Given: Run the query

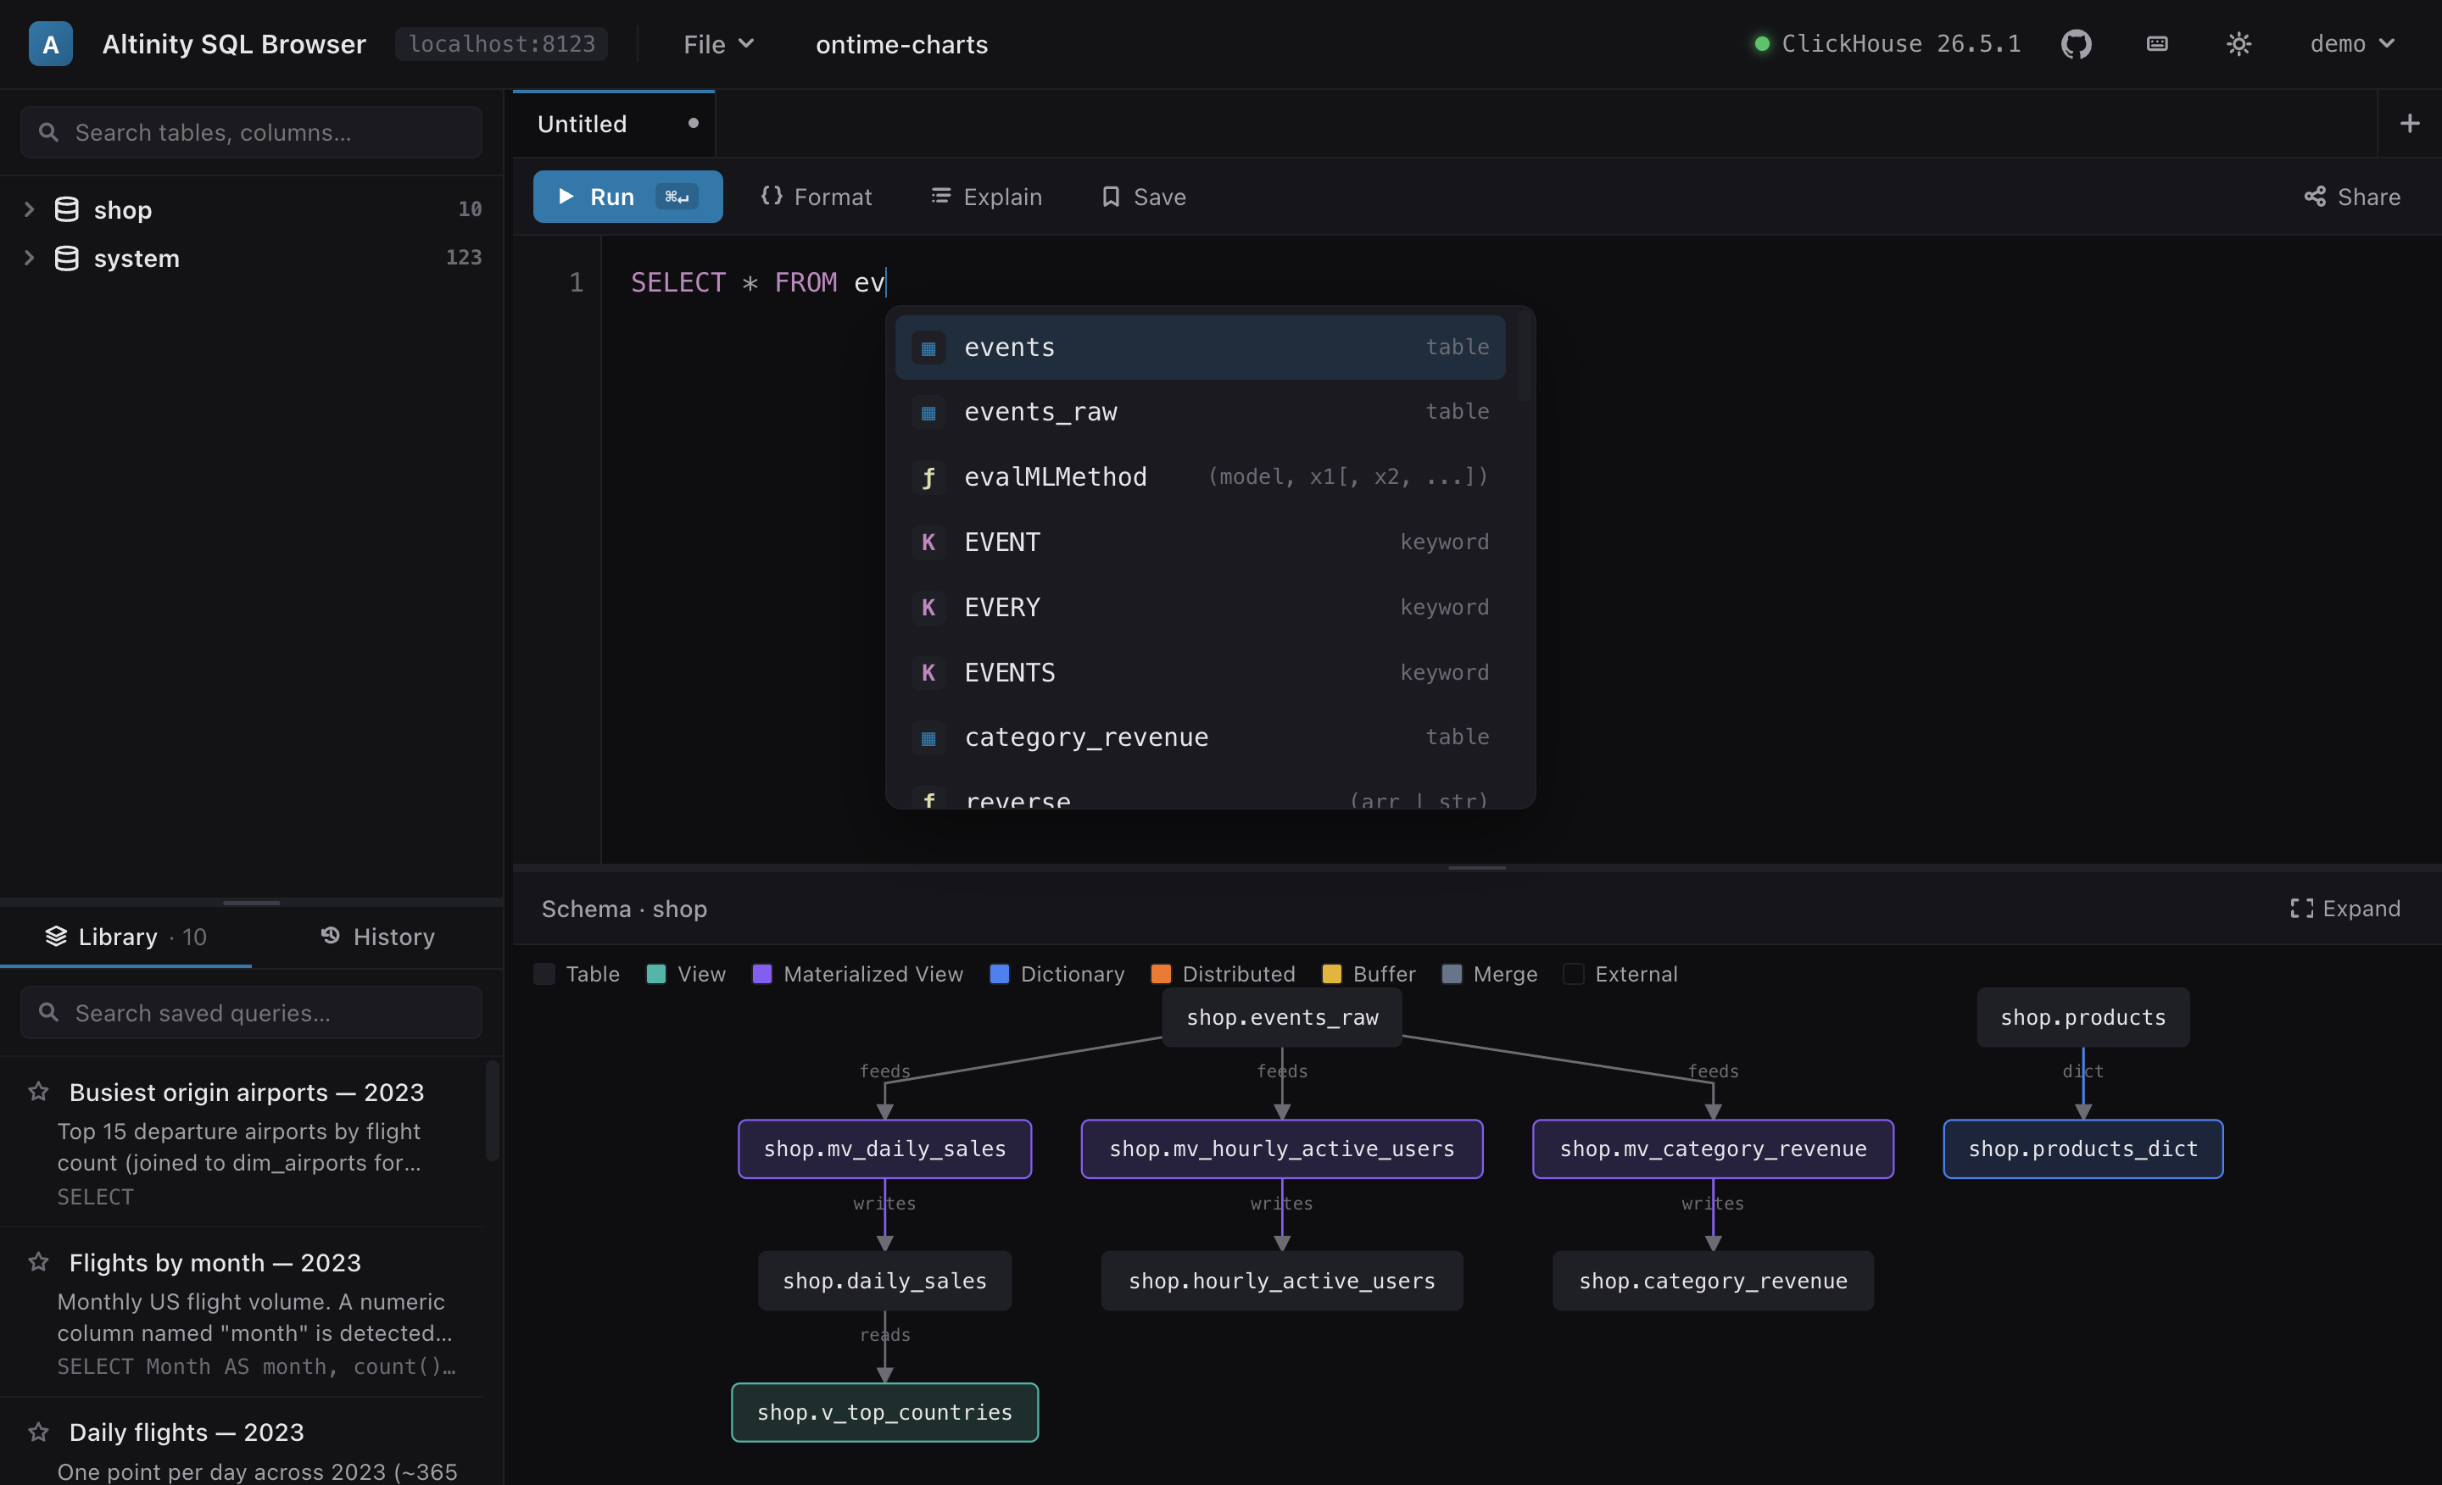Looking at the screenshot, I should point(627,196).
